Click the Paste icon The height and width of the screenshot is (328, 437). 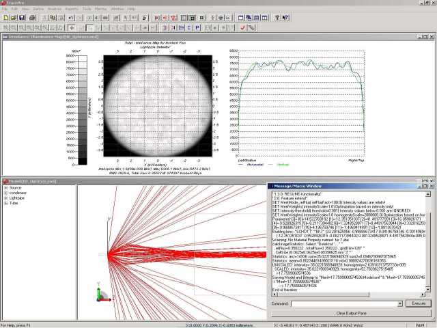tap(61, 18)
